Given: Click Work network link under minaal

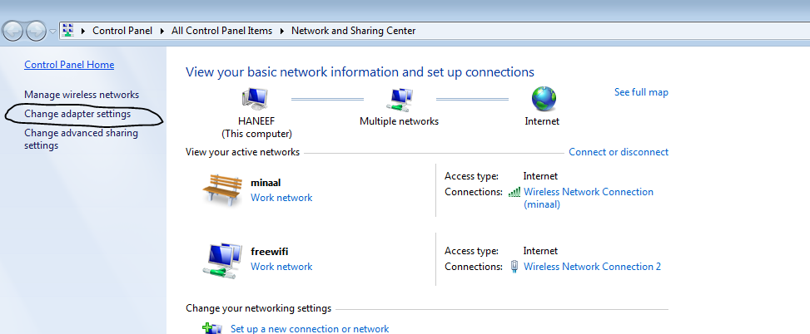Looking at the screenshot, I should click(x=281, y=198).
